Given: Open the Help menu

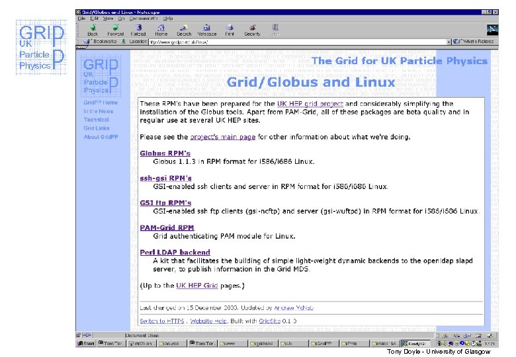Looking at the screenshot, I should click(168, 19).
